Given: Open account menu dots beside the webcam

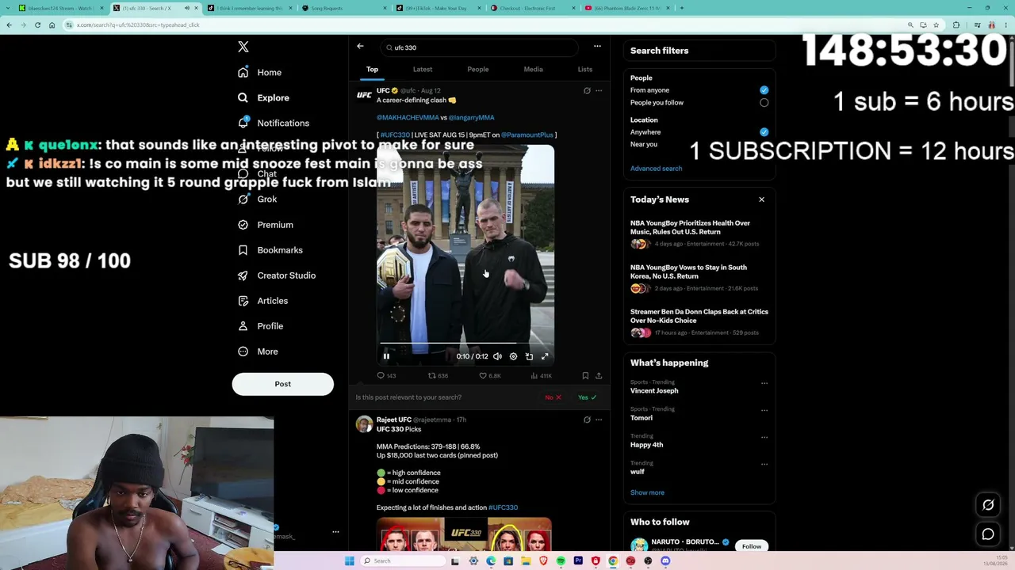Looking at the screenshot, I should 335,532.
